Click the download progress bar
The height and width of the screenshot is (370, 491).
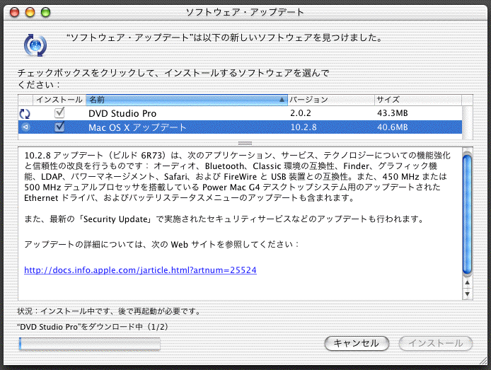click(x=90, y=343)
